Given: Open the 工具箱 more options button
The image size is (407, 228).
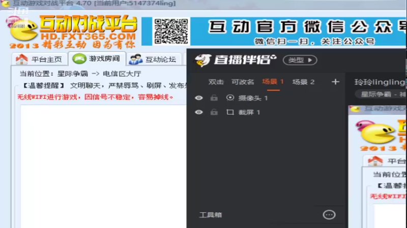Looking at the screenshot, I should coord(329,214).
